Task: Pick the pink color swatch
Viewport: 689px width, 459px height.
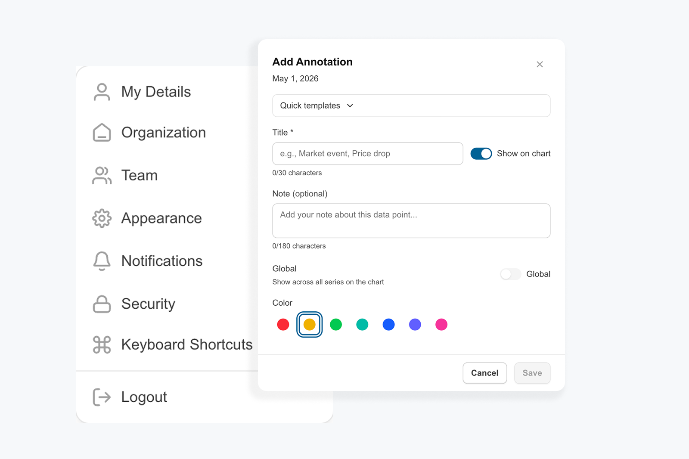Action: tap(441, 325)
